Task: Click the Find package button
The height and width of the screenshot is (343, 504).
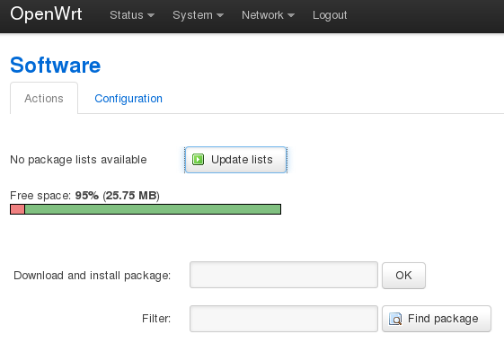Action: tap(437, 319)
